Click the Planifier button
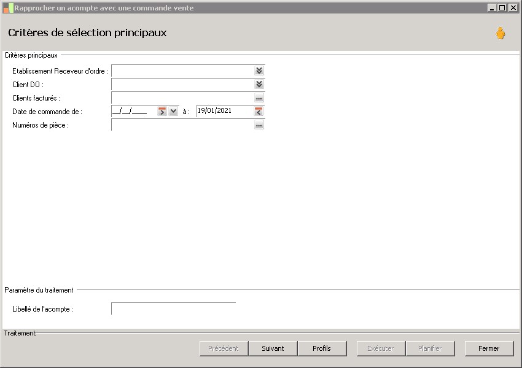 pos(430,348)
